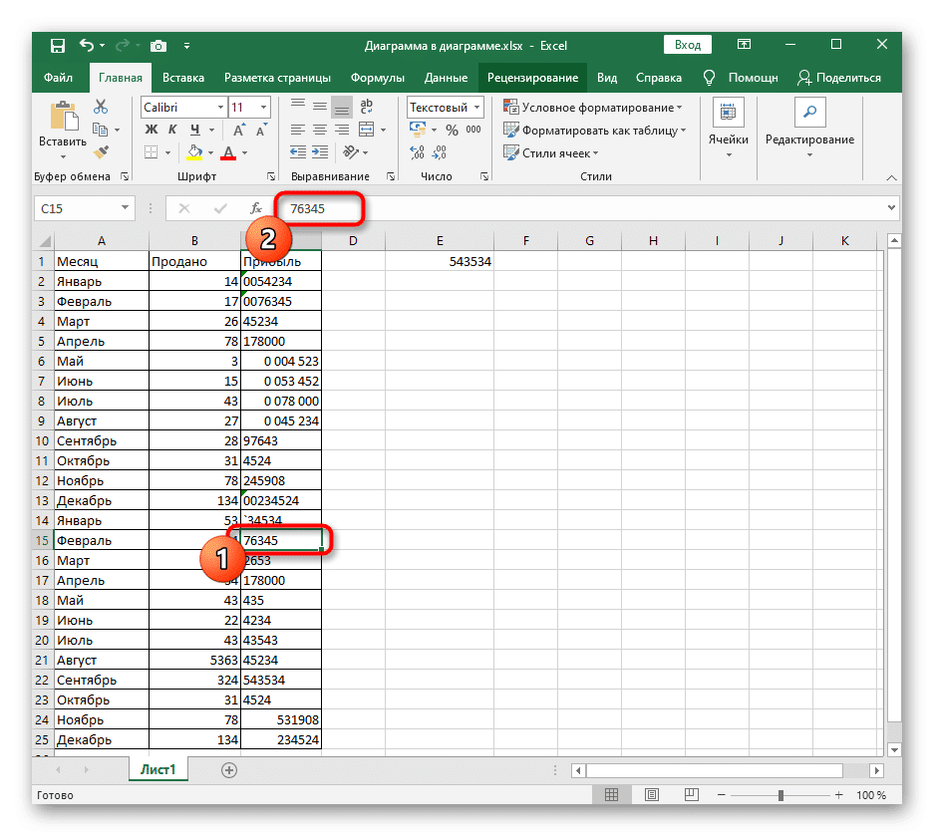Expand the Текстовый number format dropdown
The width and height of the screenshot is (934, 836).
[478, 108]
